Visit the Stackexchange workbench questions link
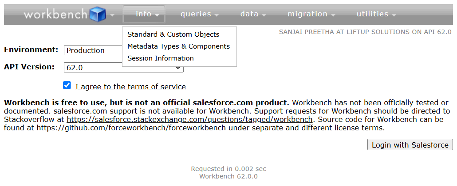Image resolution: width=457 pixels, height=186 pixels. point(190,119)
